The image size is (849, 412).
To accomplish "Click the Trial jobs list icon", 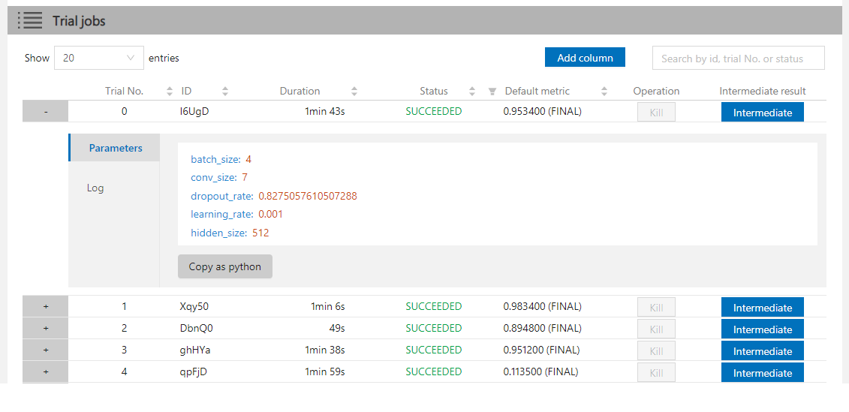I will pos(30,20).
